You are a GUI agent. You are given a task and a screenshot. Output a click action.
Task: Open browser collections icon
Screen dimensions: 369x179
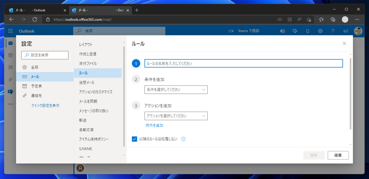coord(333,19)
